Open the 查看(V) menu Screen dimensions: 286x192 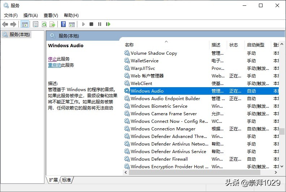51,15
